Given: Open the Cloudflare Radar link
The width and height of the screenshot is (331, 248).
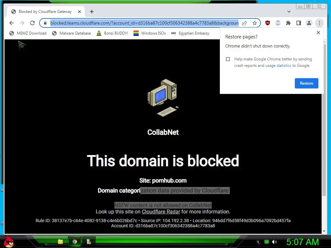Looking at the screenshot, I should (x=161, y=212).
